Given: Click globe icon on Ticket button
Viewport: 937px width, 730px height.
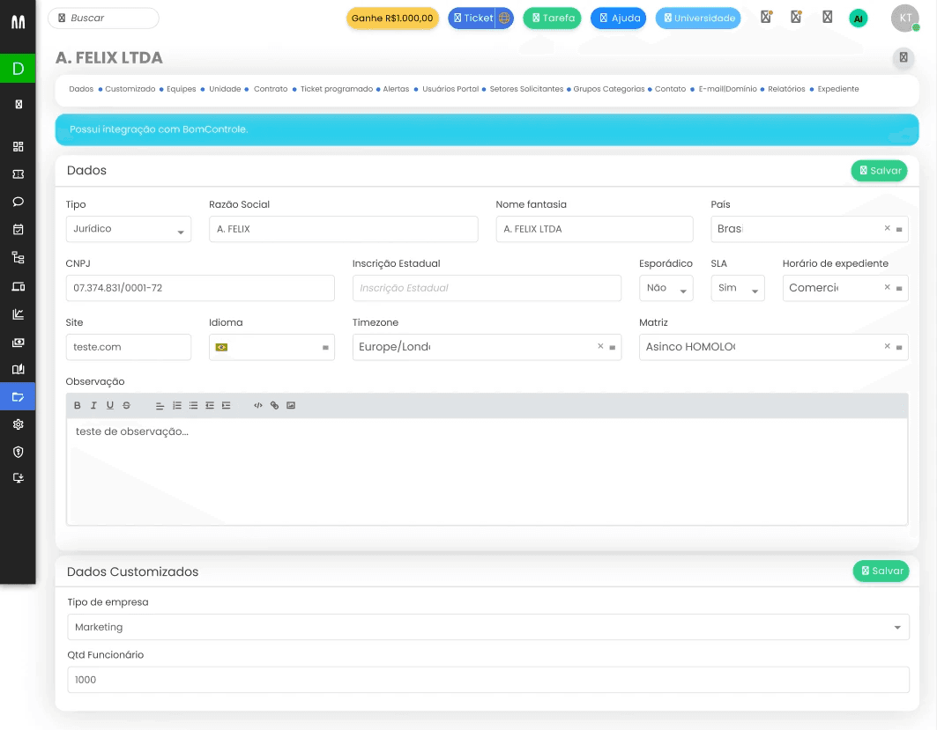Looking at the screenshot, I should [504, 18].
